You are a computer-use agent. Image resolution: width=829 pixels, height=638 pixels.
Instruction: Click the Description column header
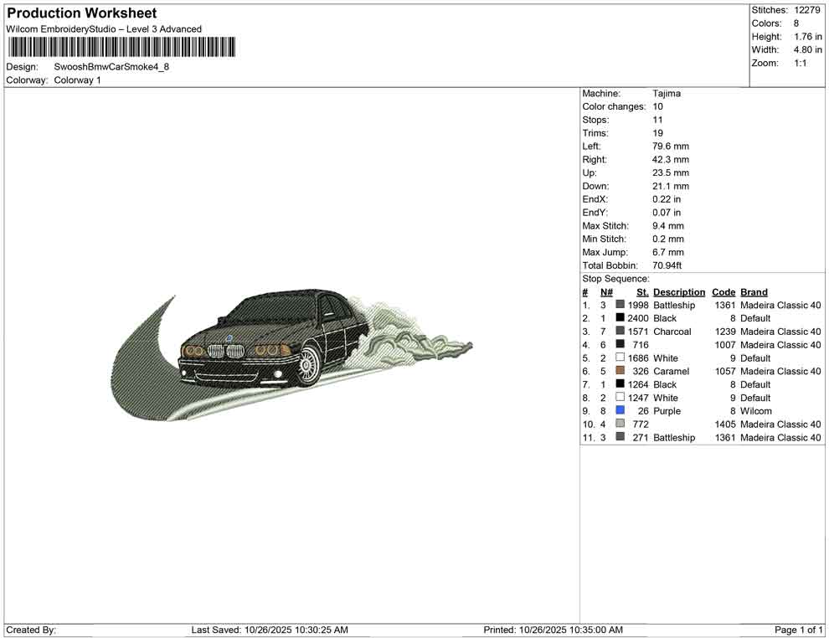coord(679,292)
